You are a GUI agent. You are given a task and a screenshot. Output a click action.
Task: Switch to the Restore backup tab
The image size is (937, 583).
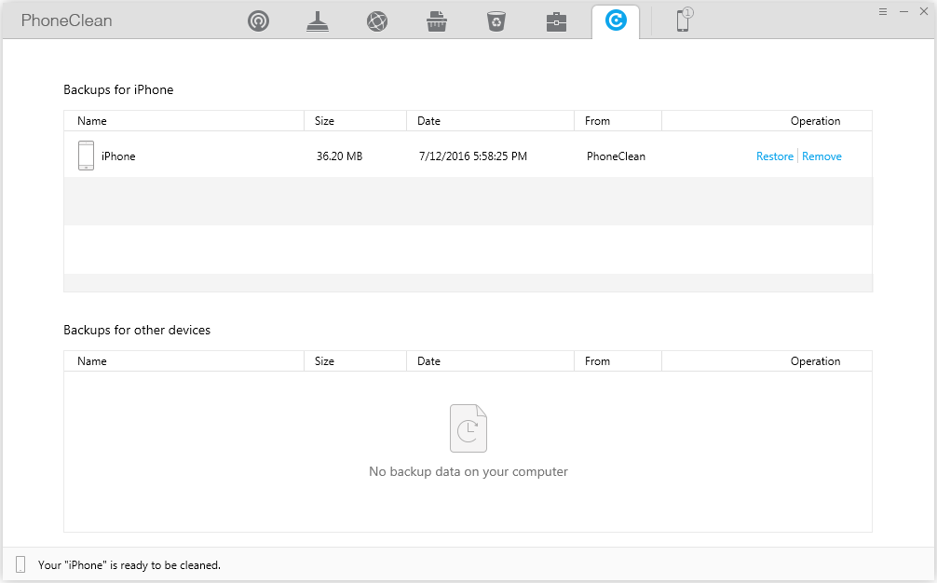click(616, 21)
